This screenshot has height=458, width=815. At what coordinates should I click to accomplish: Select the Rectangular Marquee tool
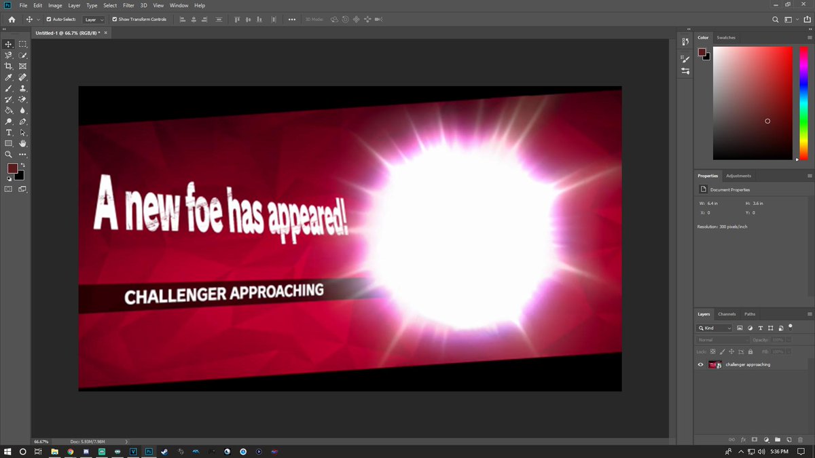coord(23,44)
